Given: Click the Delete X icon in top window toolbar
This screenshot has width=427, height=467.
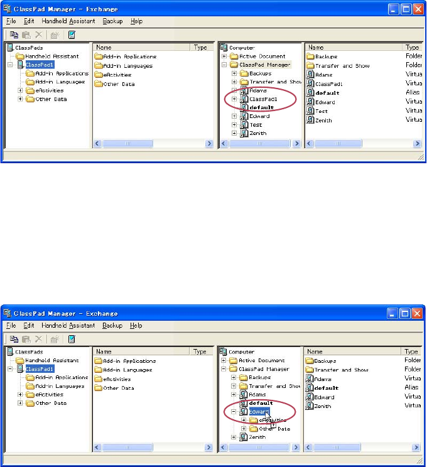Looking at the screenshot, I should pos(39,35).
